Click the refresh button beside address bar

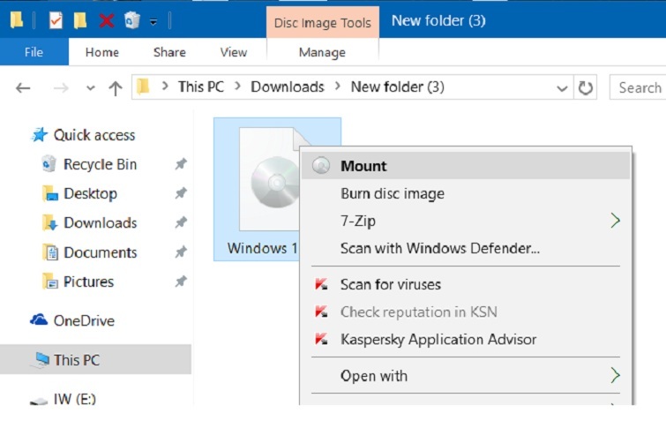click(x=585, y=87)
